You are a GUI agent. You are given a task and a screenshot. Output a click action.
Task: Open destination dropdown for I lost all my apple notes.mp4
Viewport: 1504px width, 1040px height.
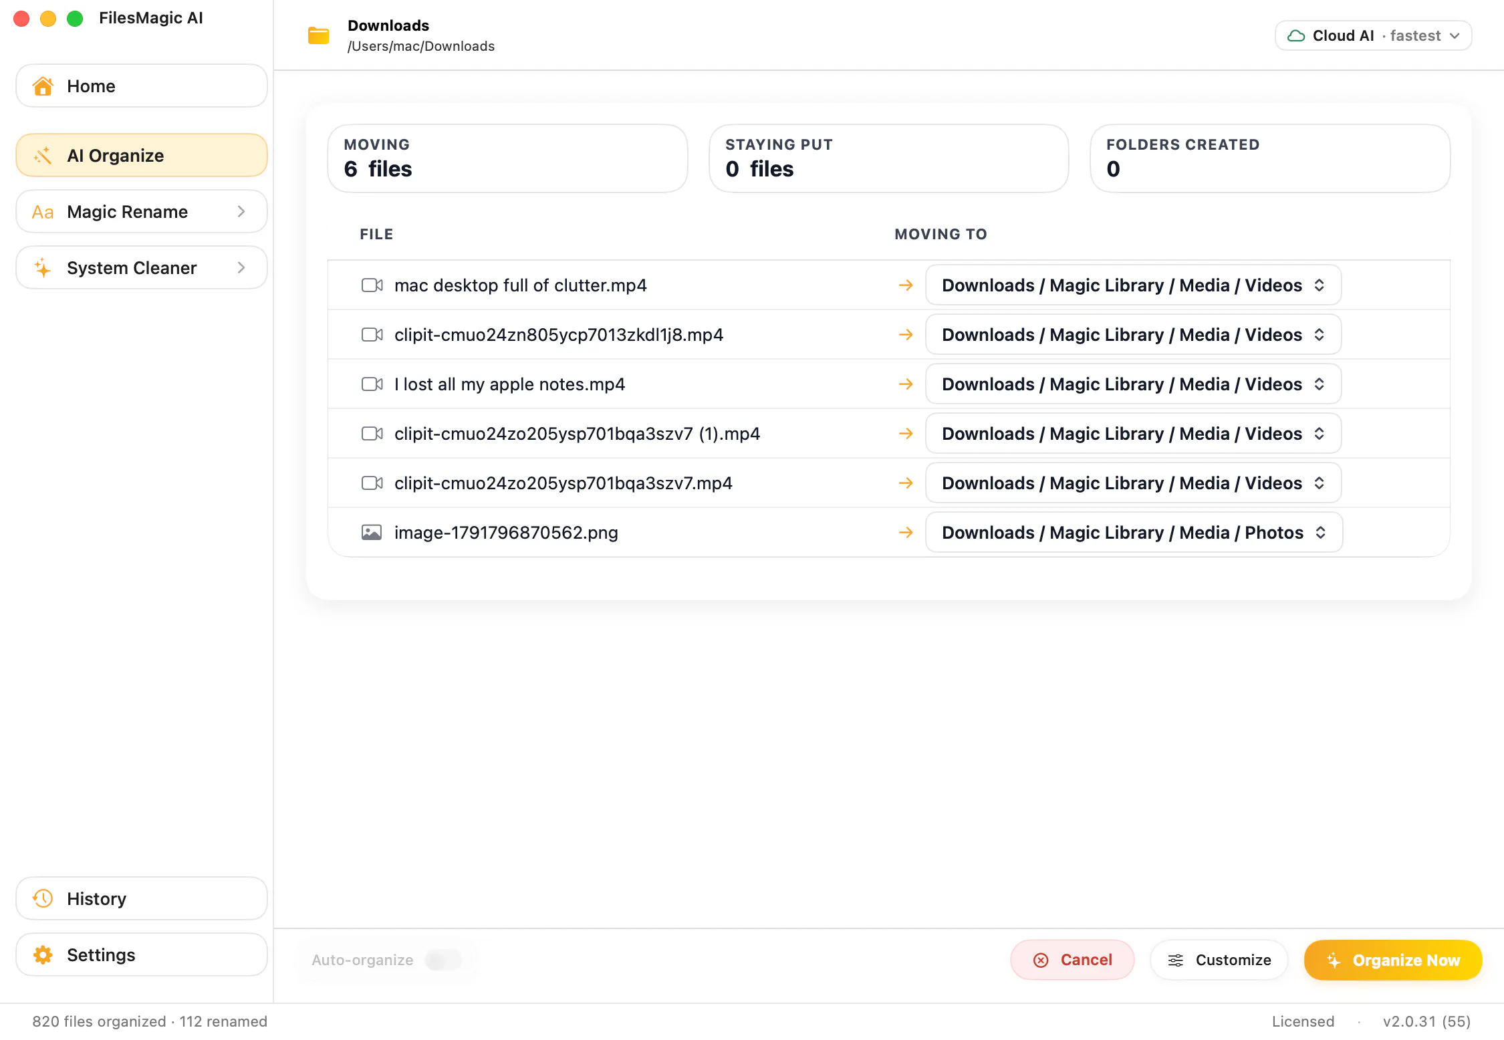(x=1134, y=384)
